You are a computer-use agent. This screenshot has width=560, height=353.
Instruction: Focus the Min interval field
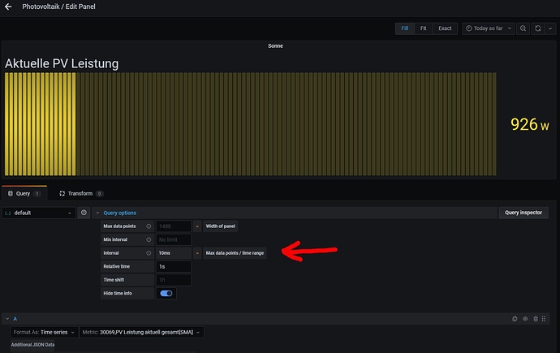pyautogui.click(x=174, y=239)
